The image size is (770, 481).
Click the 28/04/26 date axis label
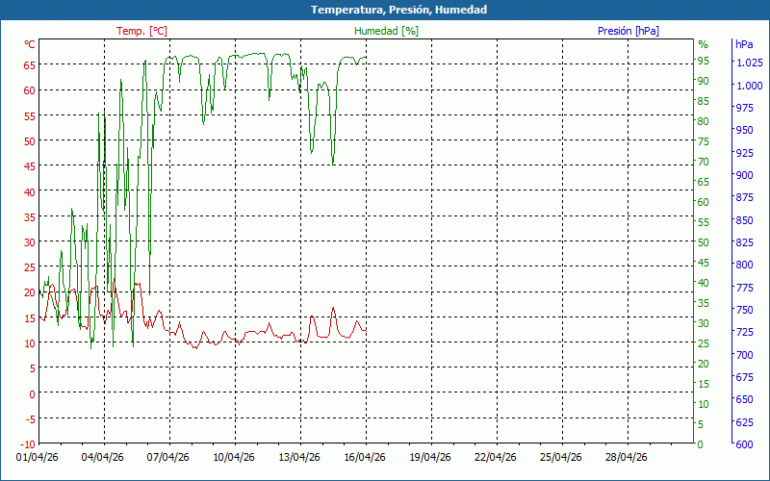(627, 458)
